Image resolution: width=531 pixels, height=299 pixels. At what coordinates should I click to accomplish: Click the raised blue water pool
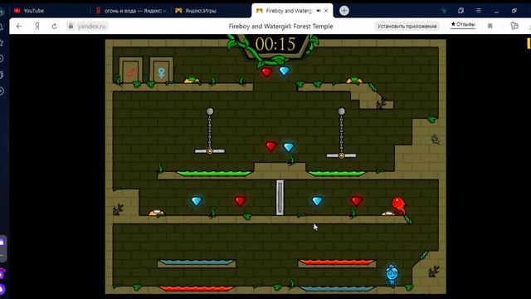coord(197,262)
